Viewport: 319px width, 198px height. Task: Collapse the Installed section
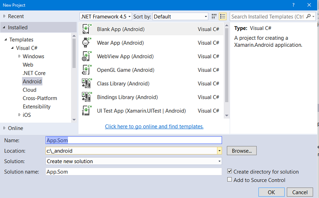pos(4,27)
